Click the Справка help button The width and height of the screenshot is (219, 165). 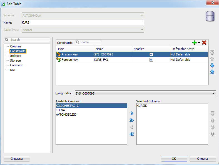[x=17, y=159]
